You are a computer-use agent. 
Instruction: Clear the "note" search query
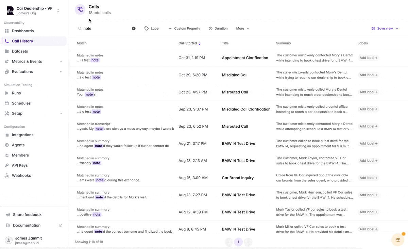[x=134, y=28]
